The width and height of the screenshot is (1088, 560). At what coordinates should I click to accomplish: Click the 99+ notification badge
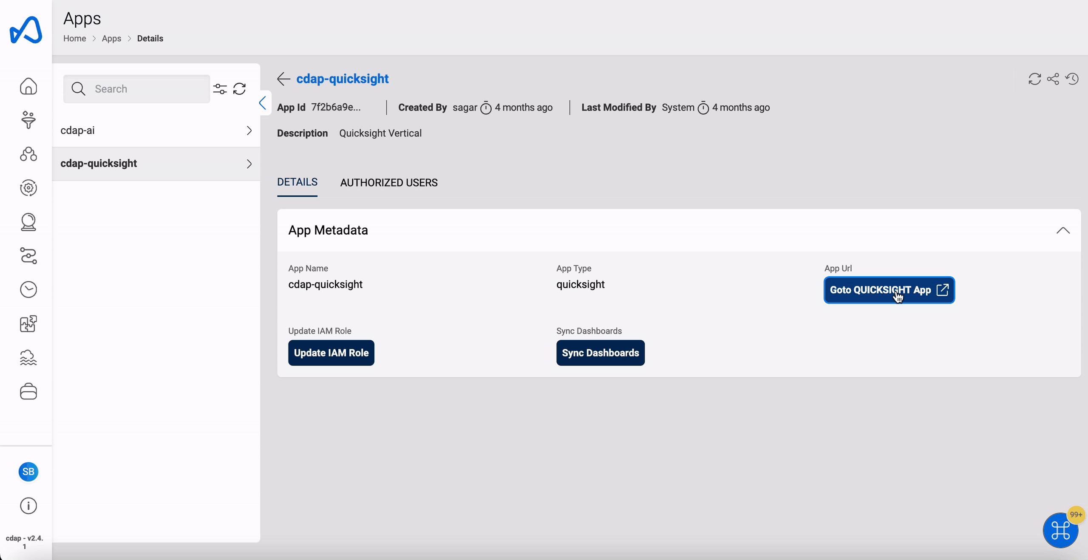point(1076,515)
